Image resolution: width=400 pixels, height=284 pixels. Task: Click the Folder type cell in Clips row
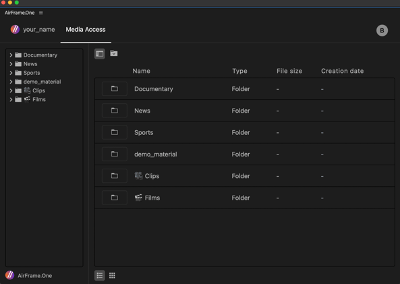point(241,176)
